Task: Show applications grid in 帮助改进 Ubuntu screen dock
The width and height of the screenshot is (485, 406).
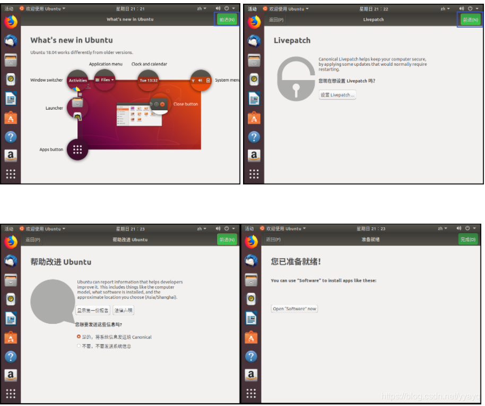Action: click(x=11, y=394)
